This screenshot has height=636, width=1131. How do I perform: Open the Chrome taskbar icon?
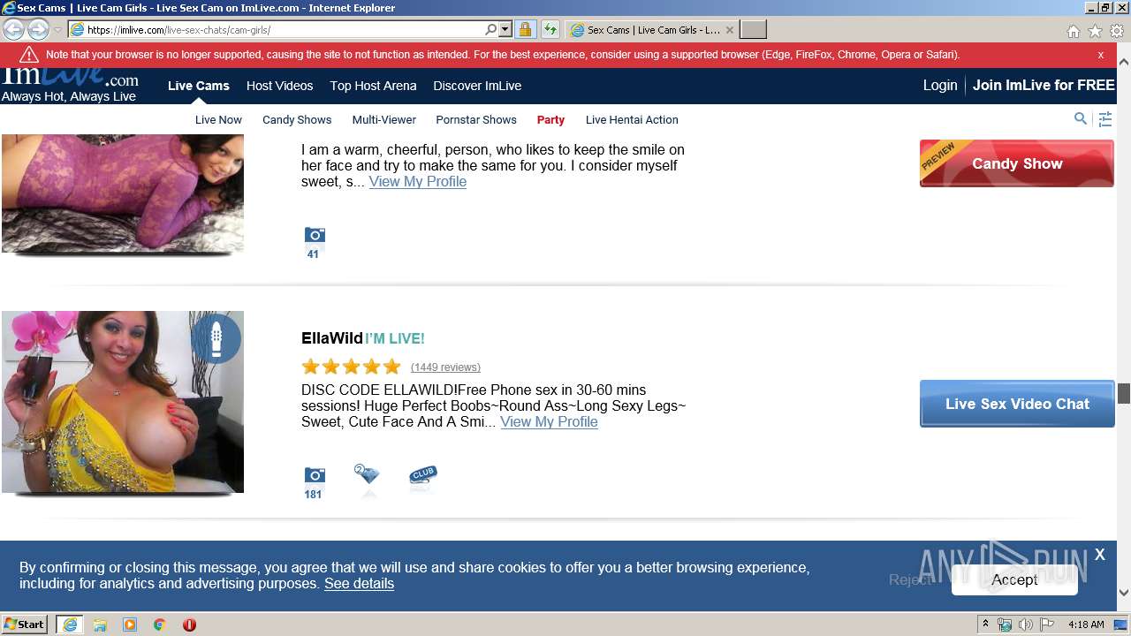pos(160,625)
